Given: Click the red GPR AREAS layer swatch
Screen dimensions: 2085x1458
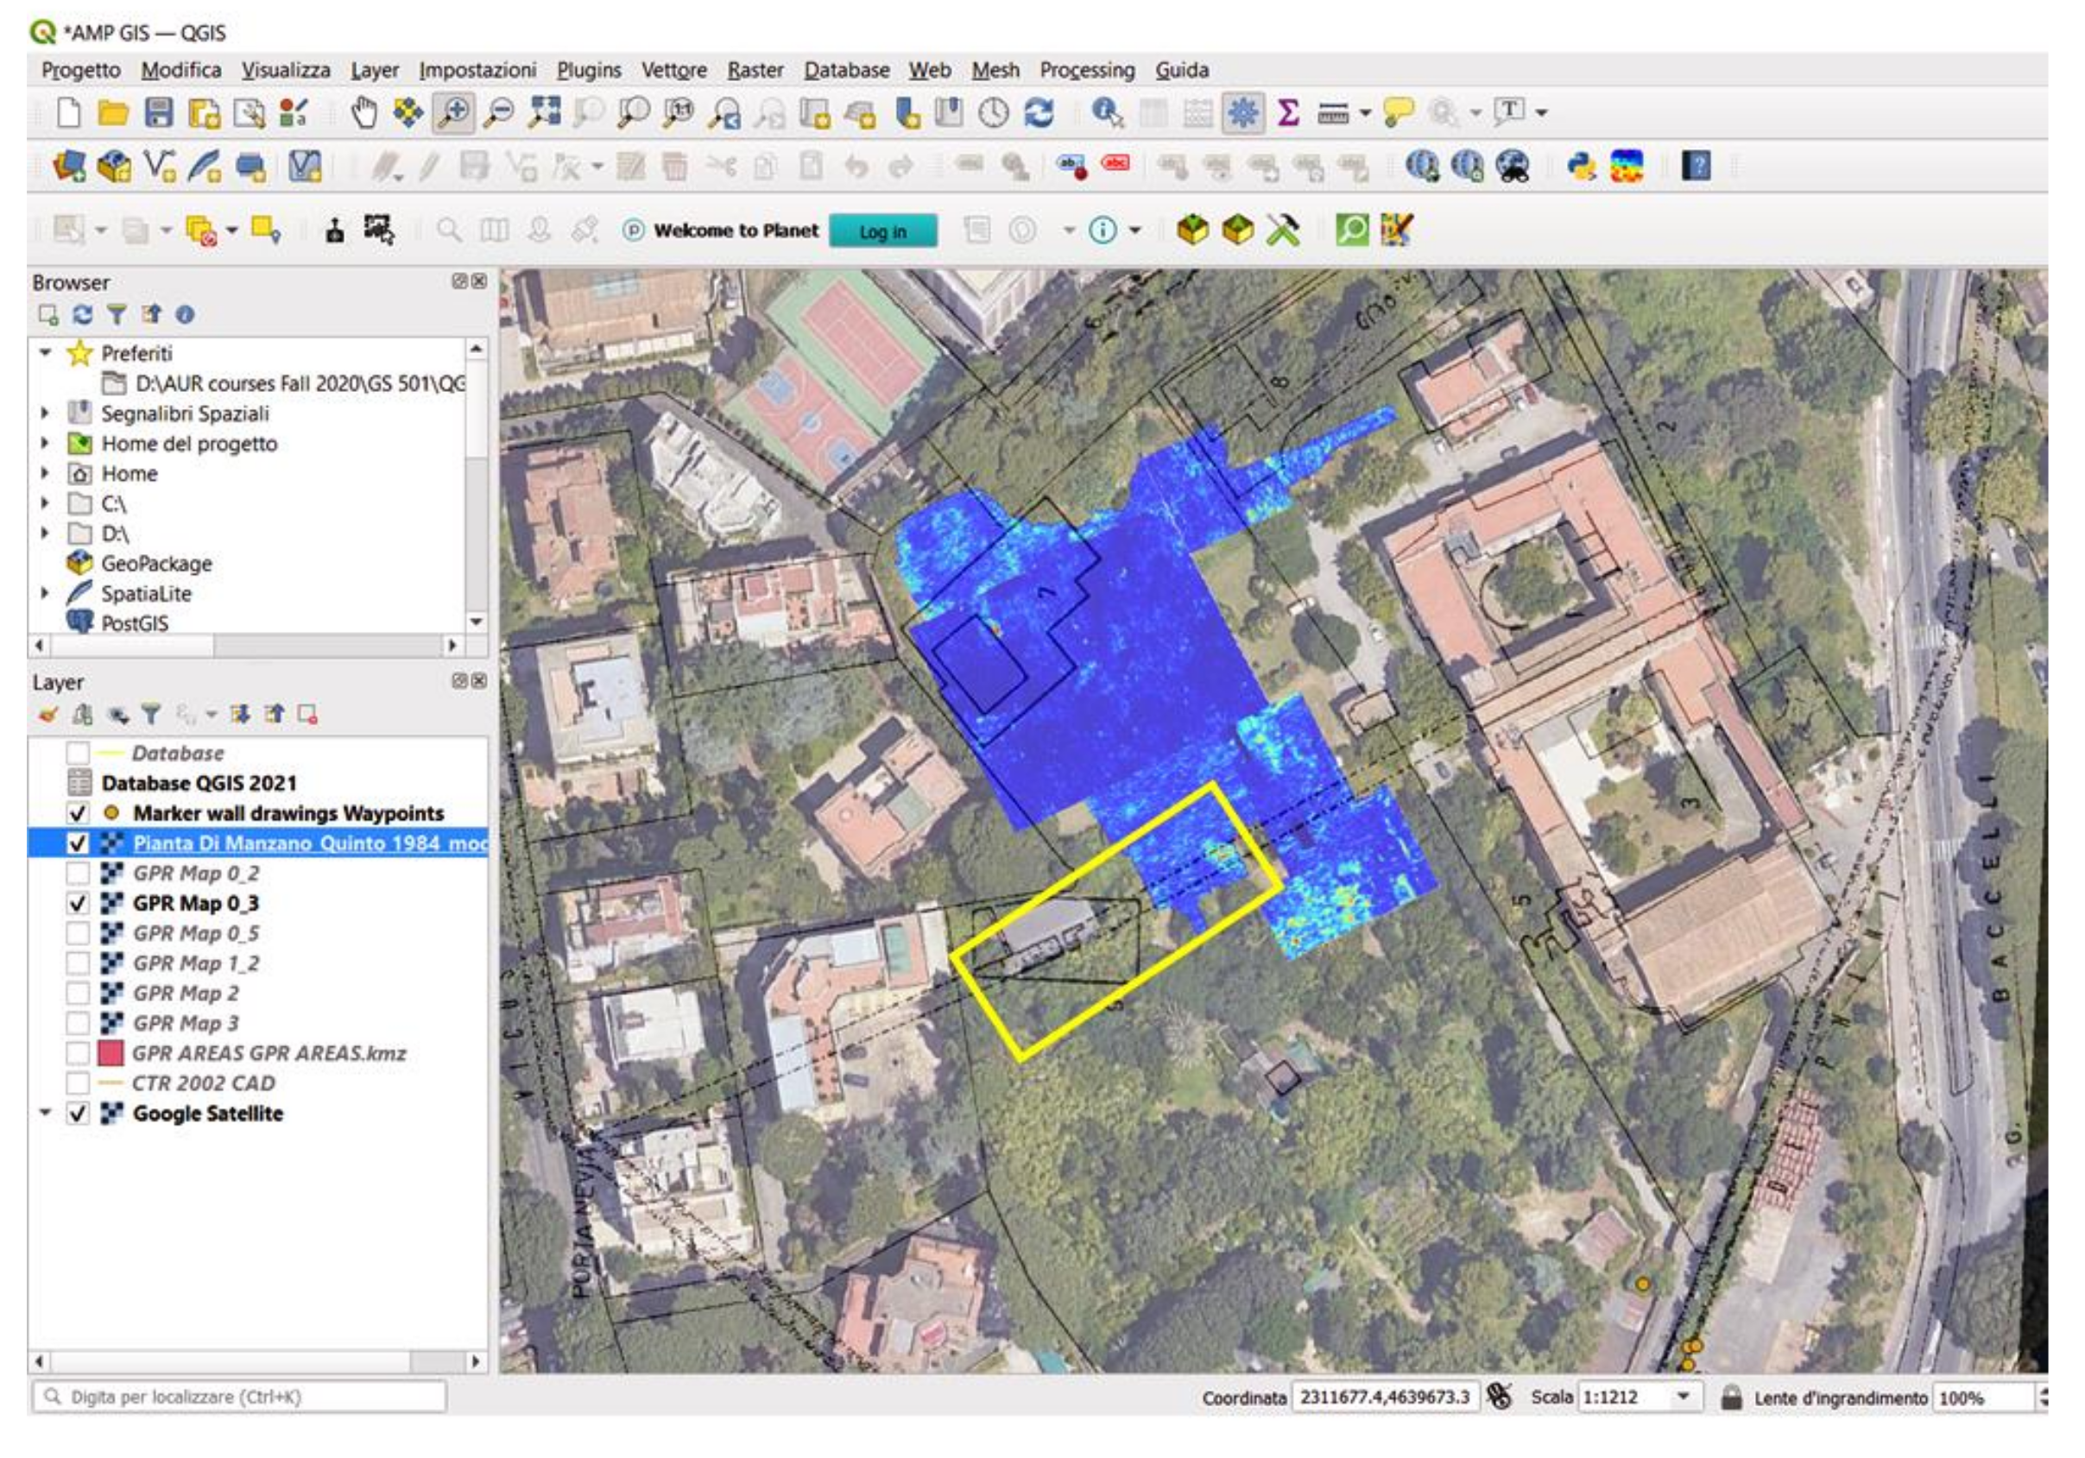Looking at the screenshot, I should (110, 1053).
